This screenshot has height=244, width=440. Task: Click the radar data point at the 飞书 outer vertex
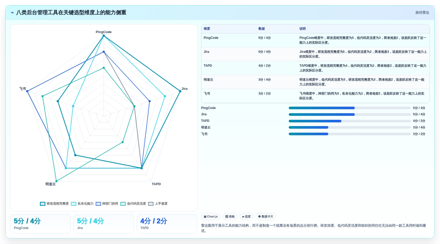click(x=27, y=91)
